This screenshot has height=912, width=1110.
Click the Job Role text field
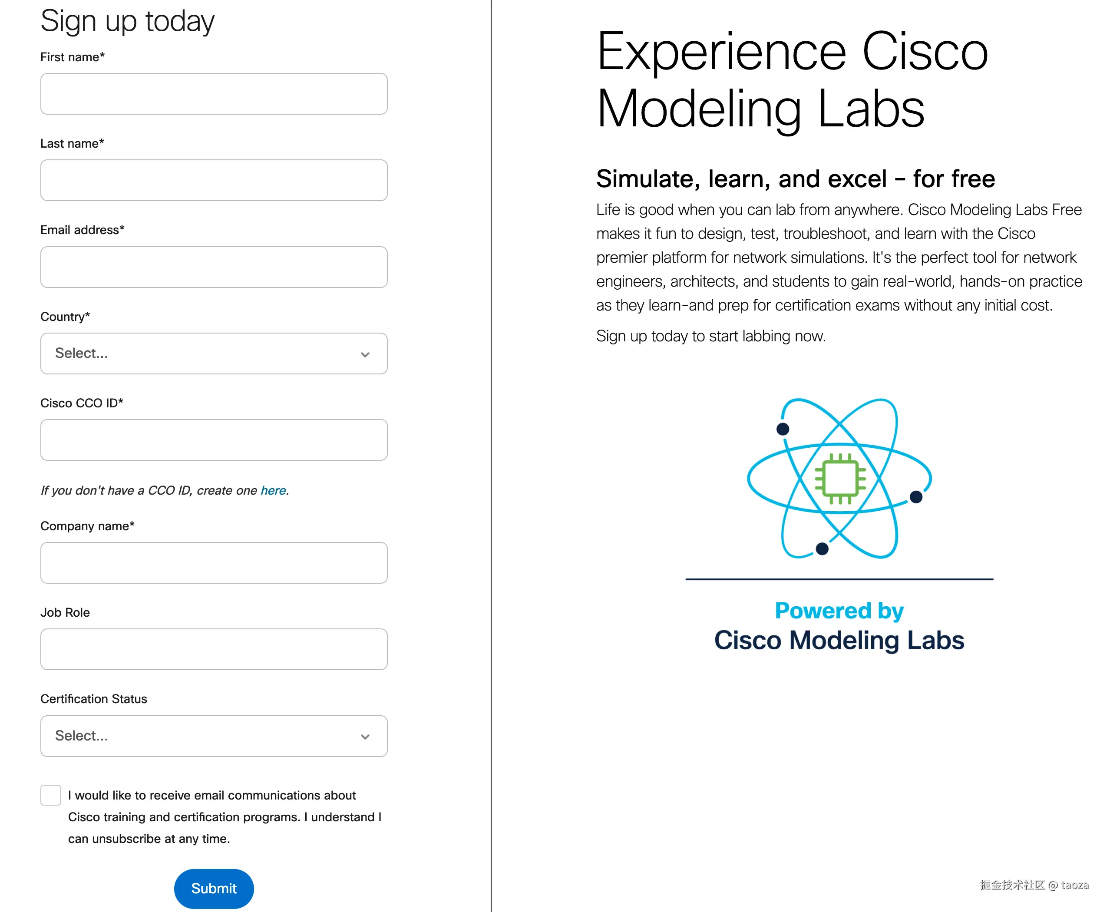coord(214,649)
